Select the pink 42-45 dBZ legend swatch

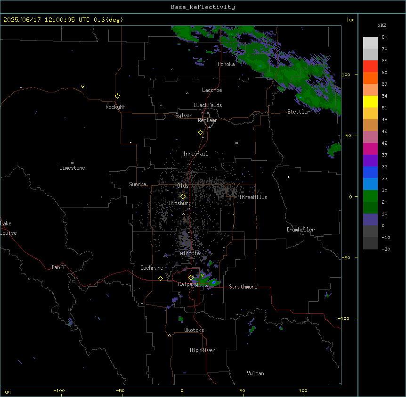click(370, 137)
